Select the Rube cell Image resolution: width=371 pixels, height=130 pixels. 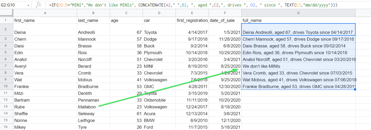click(x=45, y=107)
